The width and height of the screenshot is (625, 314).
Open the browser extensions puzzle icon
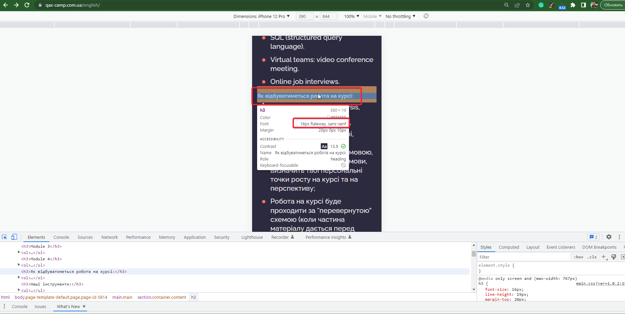(x=573, y=5)
